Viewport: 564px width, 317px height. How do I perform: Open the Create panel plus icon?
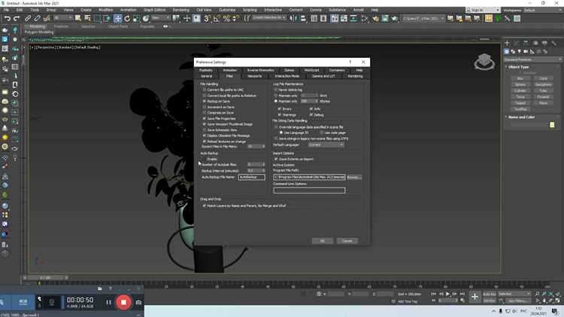pyautogui.click(x=507, y=43)
